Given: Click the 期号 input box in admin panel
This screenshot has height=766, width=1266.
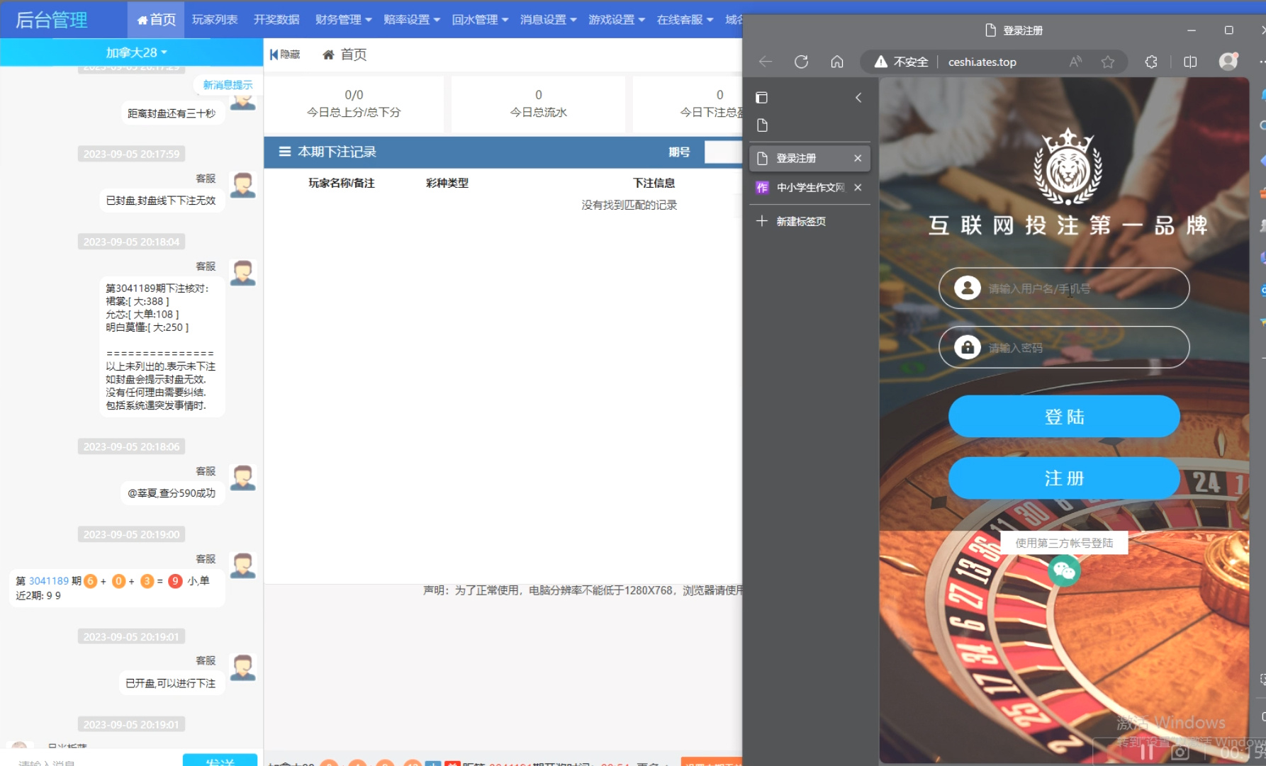Looking at the screenshot, I should tap(723, 152).
